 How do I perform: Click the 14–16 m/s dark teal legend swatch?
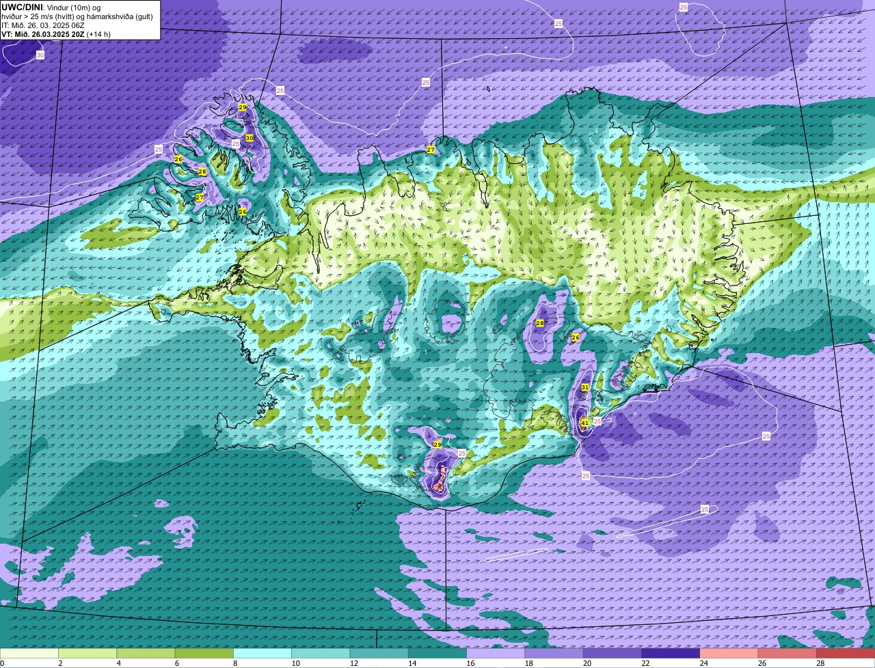coord(437,653)
